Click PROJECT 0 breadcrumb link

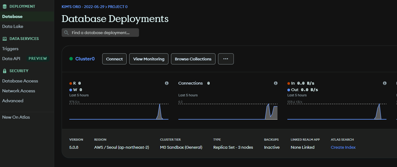(118, 7)
